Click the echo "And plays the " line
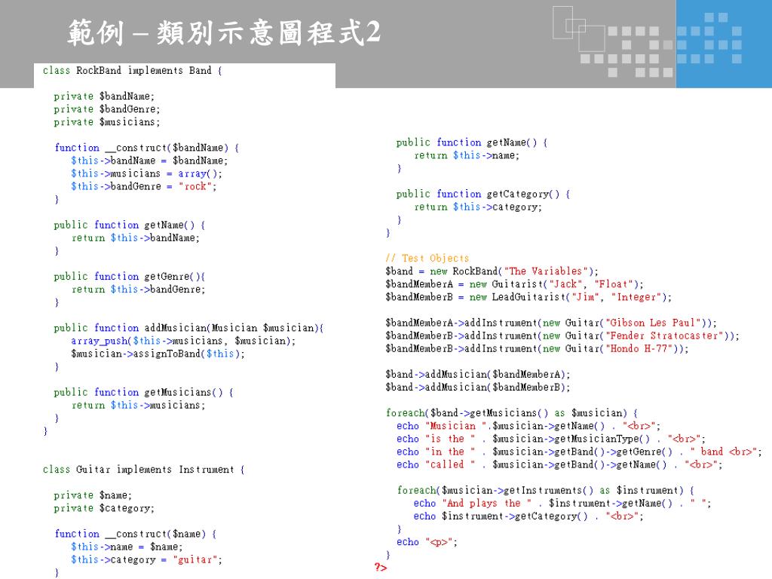 coord(562,503)
